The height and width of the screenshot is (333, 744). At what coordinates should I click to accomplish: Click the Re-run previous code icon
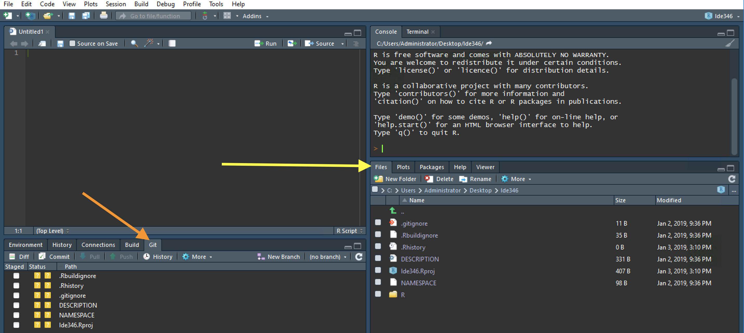click(292, 44)
